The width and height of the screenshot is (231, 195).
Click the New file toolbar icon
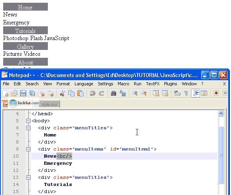pyautogui.click(x=5, y=93)
